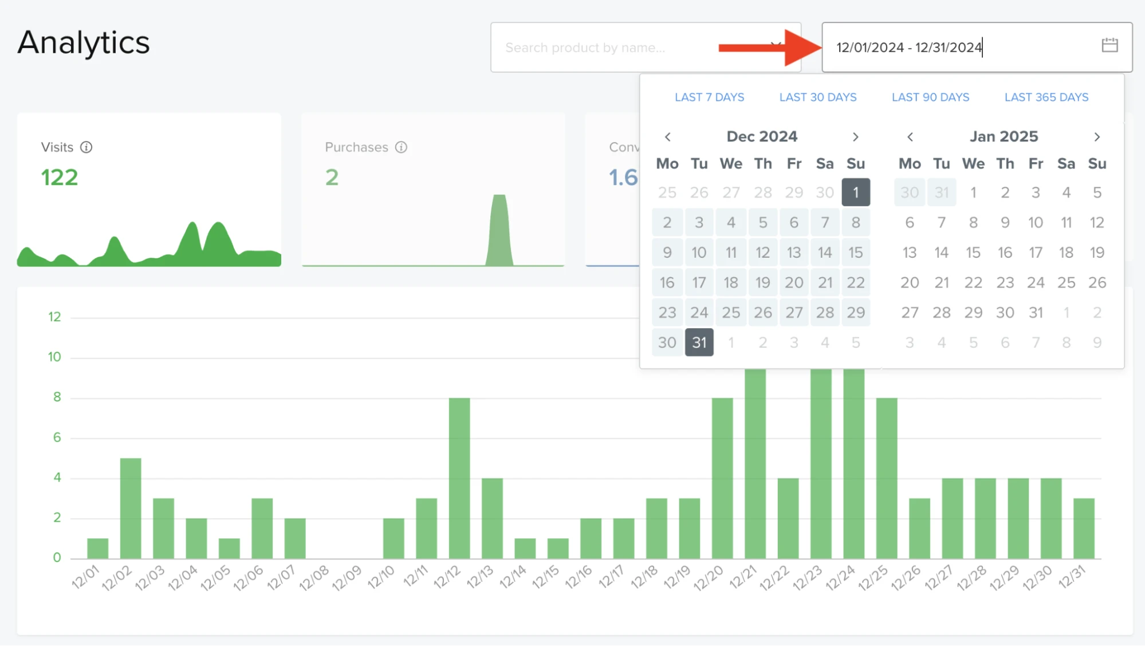Show the Purchases info tooltip

(401, 147)
